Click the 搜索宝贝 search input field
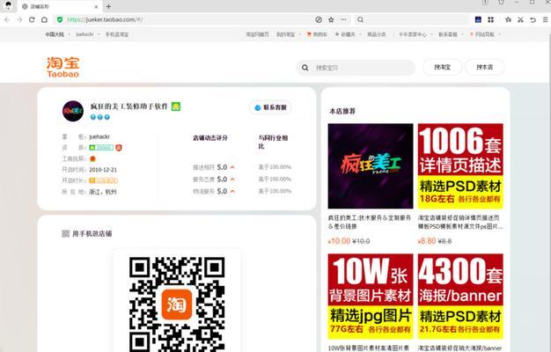The height and width of the screenshot is (352, 551). pyautogui.click(x=356, y=68)
